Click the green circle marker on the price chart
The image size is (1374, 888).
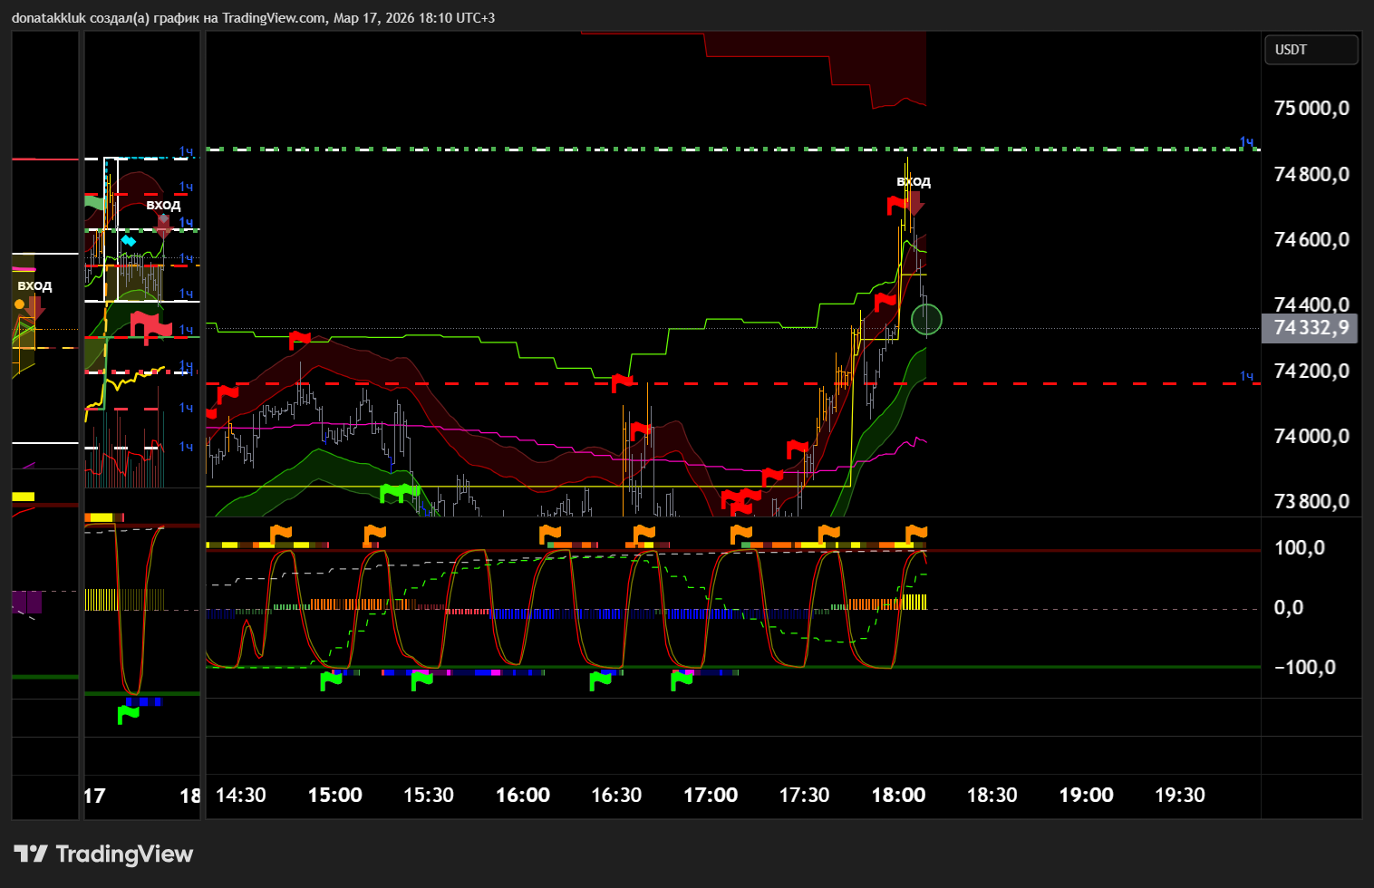pos(926,319)
